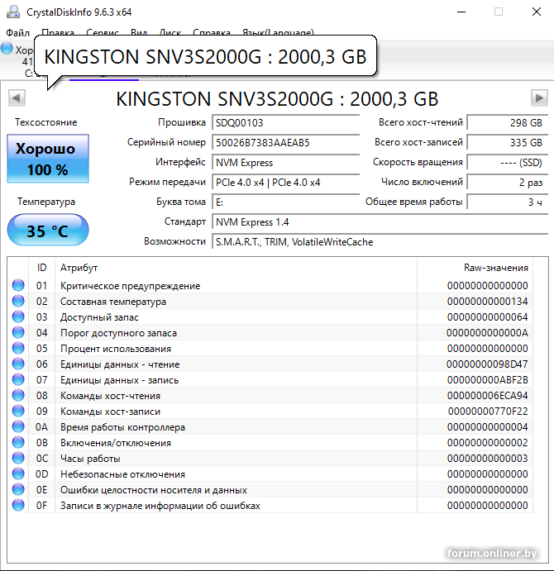
Task: Click status orb for Ошибки целостности носителя
Action: [18, 489]
